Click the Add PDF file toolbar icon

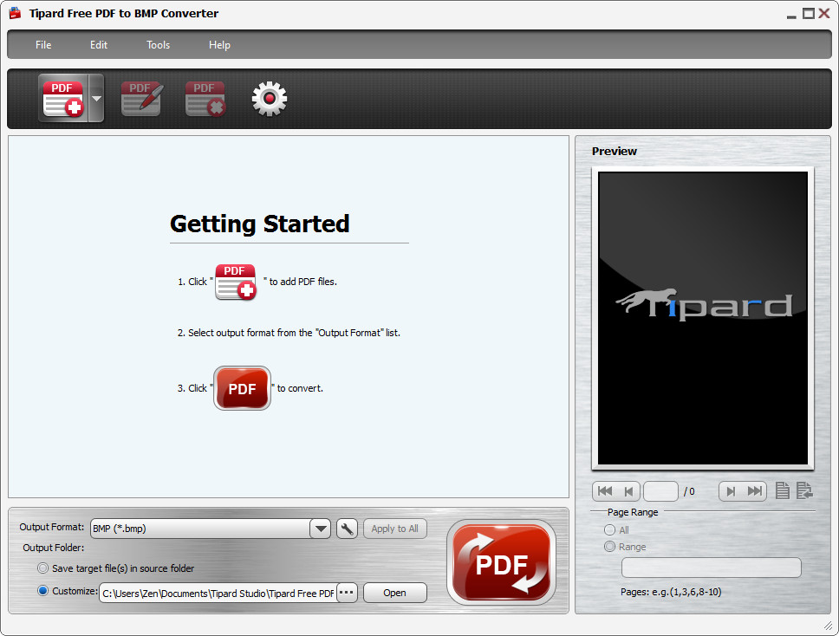click(61, 98)
